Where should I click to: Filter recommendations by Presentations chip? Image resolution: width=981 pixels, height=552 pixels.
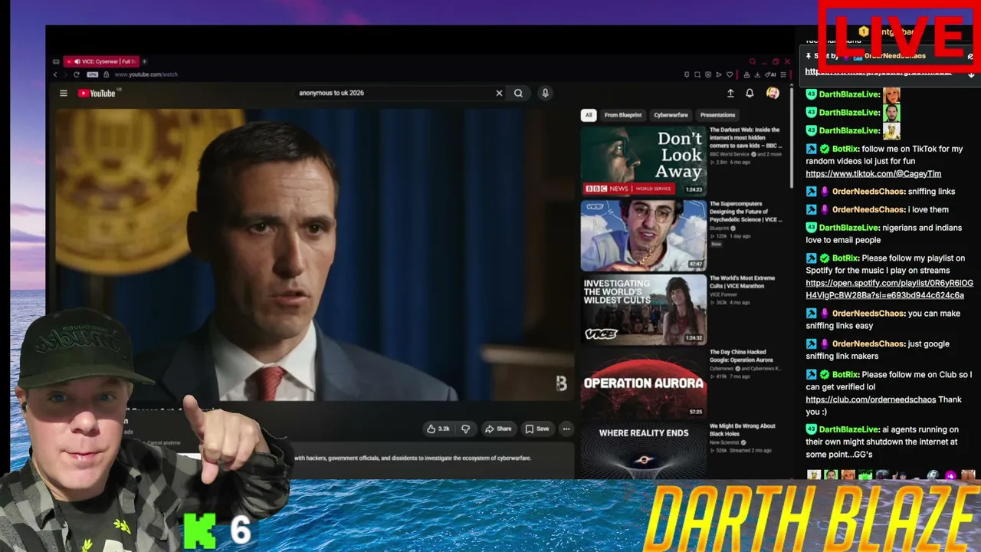click(x=717, y=115)
